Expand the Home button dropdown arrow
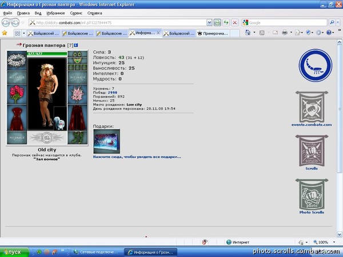This screenshot has width=343, height=257. click(x=254, y=33)
